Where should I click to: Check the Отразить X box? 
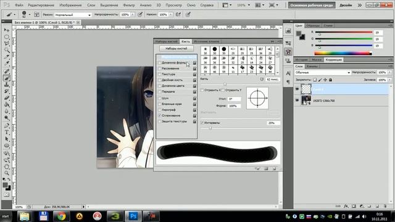[202, 90]
